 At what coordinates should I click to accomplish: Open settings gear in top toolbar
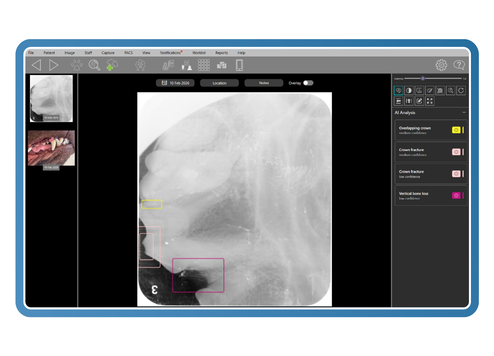point(441,65)
